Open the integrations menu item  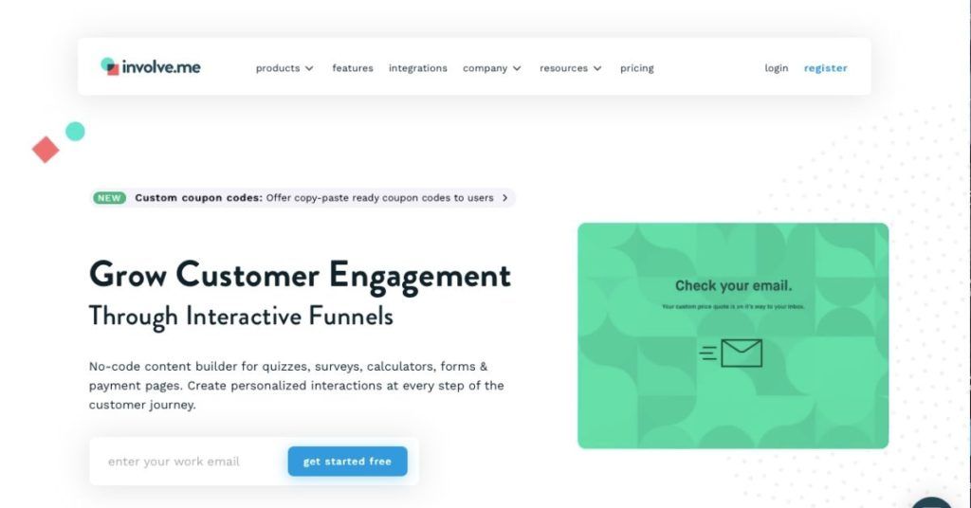coord(418,68)
